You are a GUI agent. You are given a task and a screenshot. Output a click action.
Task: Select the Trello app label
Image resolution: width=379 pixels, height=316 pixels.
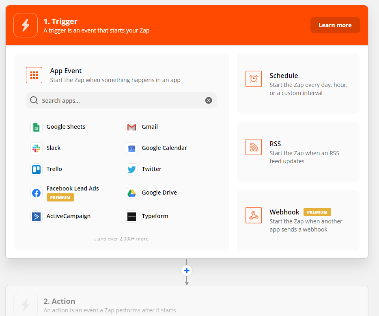[x=54, y=169]
